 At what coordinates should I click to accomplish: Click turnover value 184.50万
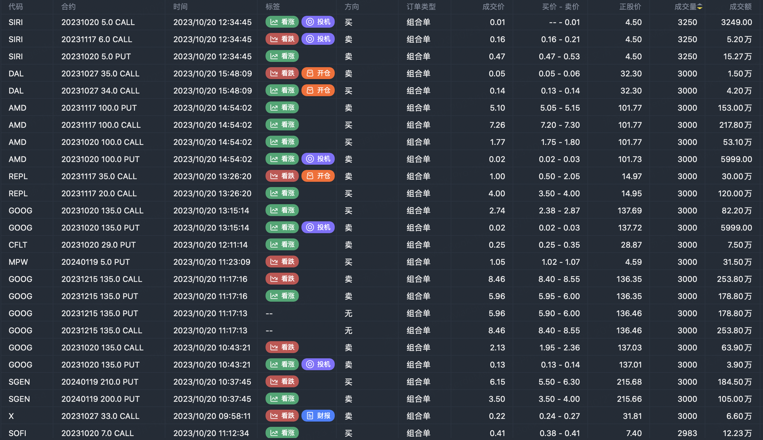click(x=735, y=382)
